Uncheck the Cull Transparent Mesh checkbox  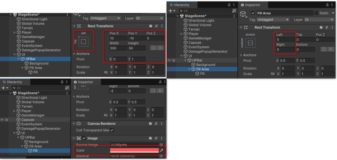pos(112,130)
